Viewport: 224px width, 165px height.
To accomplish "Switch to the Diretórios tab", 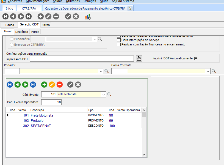I will (x=21, y=32).
